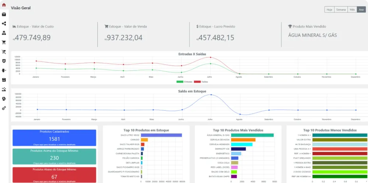Click the RED LABEL (DOSE) bar
The width and height of the screenshot is (368, 183).
click(234, 167)
